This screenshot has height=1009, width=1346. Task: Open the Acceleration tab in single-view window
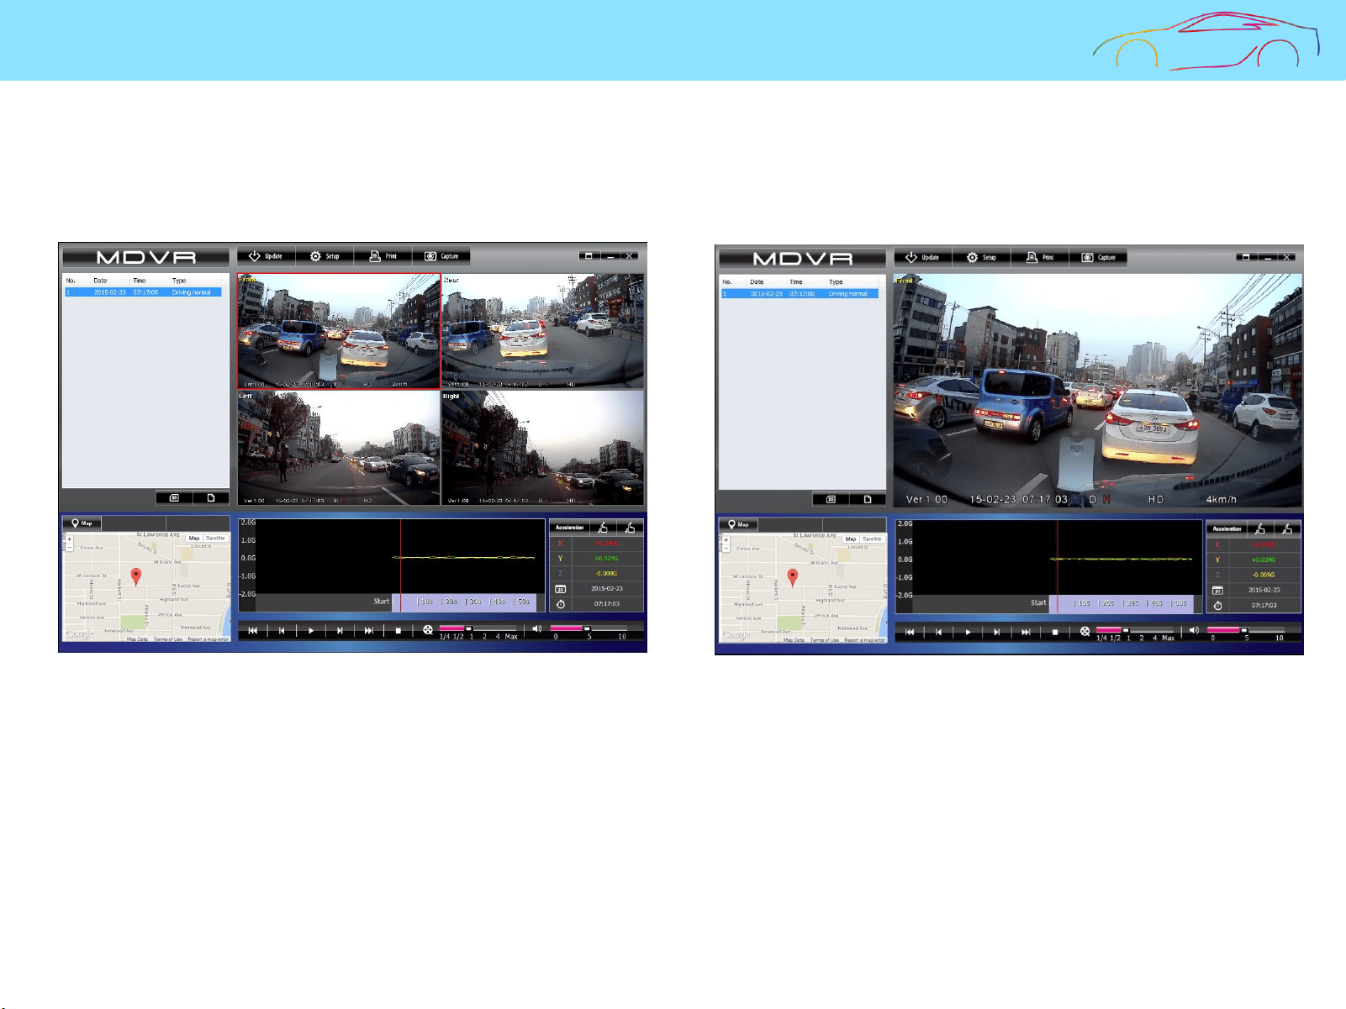click(x=1227, y=528)
